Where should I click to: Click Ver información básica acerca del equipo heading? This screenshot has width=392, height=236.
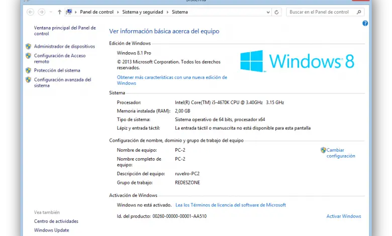click(x=164, y=31)
